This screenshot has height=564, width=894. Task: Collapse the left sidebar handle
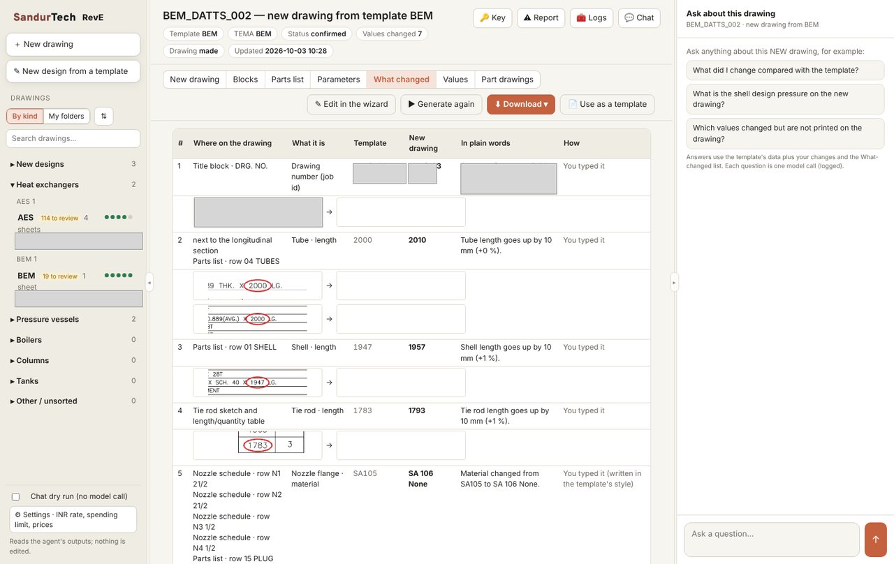pos(149,282)
